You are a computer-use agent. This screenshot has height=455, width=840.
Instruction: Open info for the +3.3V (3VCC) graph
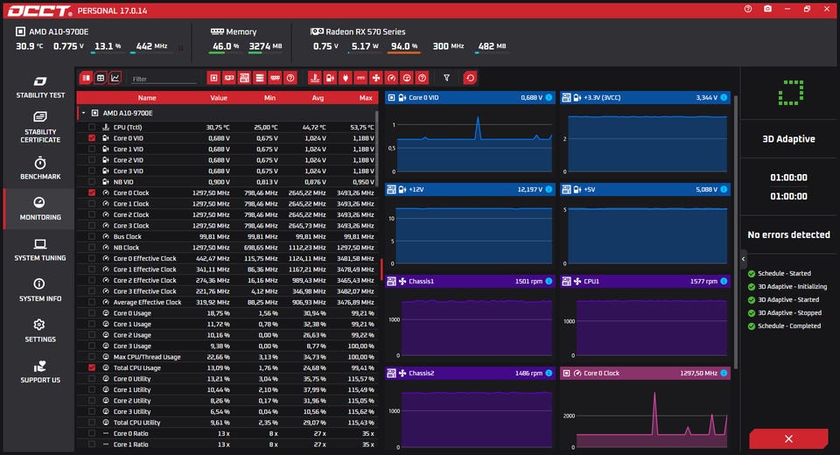[x=724, y=97]
